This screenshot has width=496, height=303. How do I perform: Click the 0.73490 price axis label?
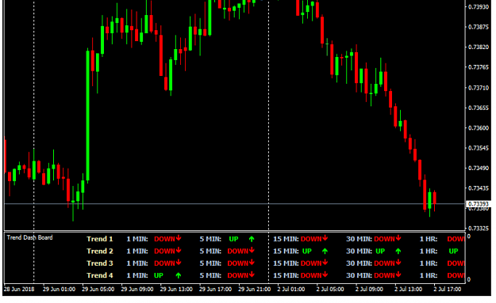click(x=479, y=168)
